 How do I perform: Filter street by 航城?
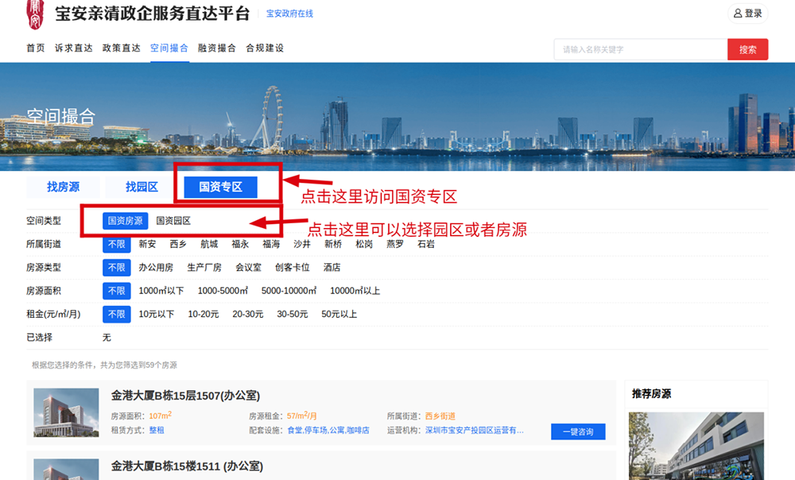tap(209, 244)
